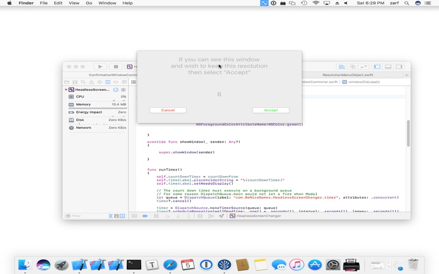Click the Simulate Location arrow icon
The image size is (439, 274).
[221, 216]
